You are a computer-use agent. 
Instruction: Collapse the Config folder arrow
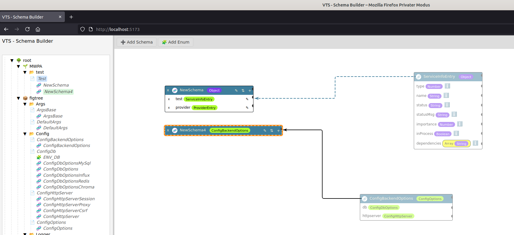click(x=25, y=134)
